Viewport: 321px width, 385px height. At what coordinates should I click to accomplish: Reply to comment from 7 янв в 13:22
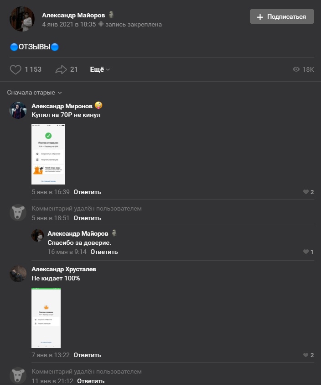click(x=87, y=355)
